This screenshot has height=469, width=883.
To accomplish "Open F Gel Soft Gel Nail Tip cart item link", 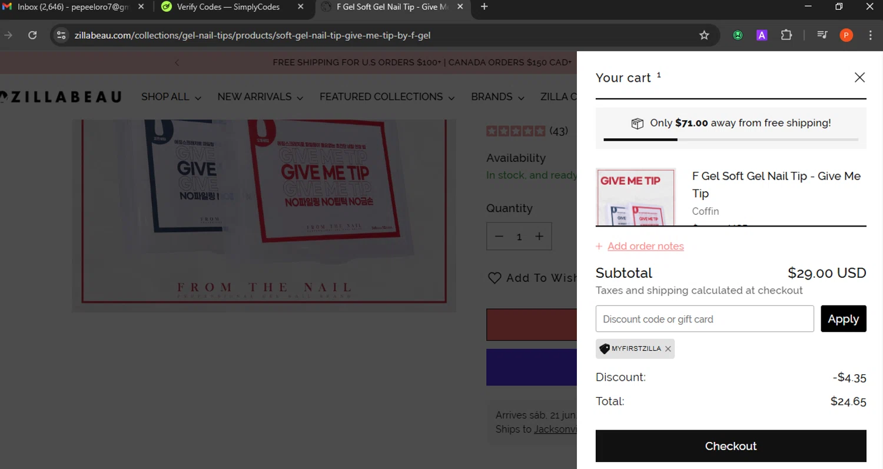I will [x=776, y=185].
